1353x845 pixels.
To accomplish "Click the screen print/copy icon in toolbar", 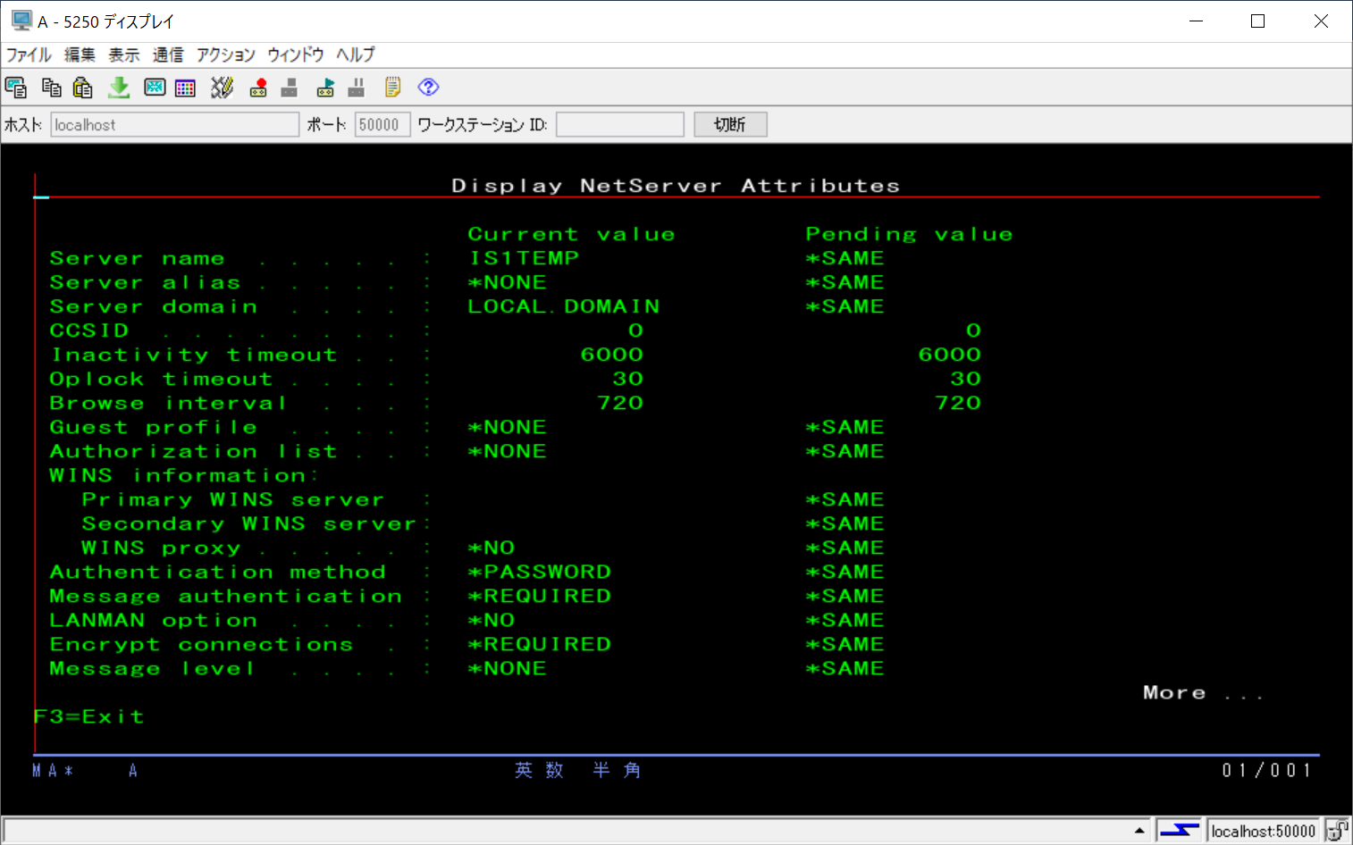I will [x=16, y=88].
